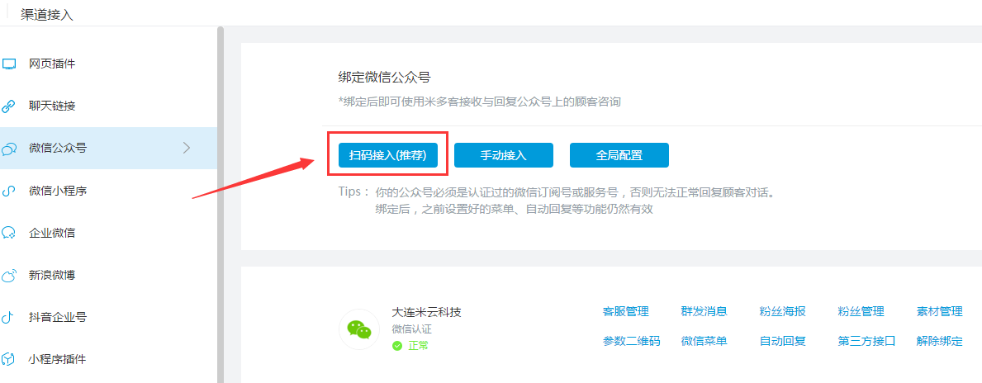Click the green 正常 status check icon

(x=397, y=346)
